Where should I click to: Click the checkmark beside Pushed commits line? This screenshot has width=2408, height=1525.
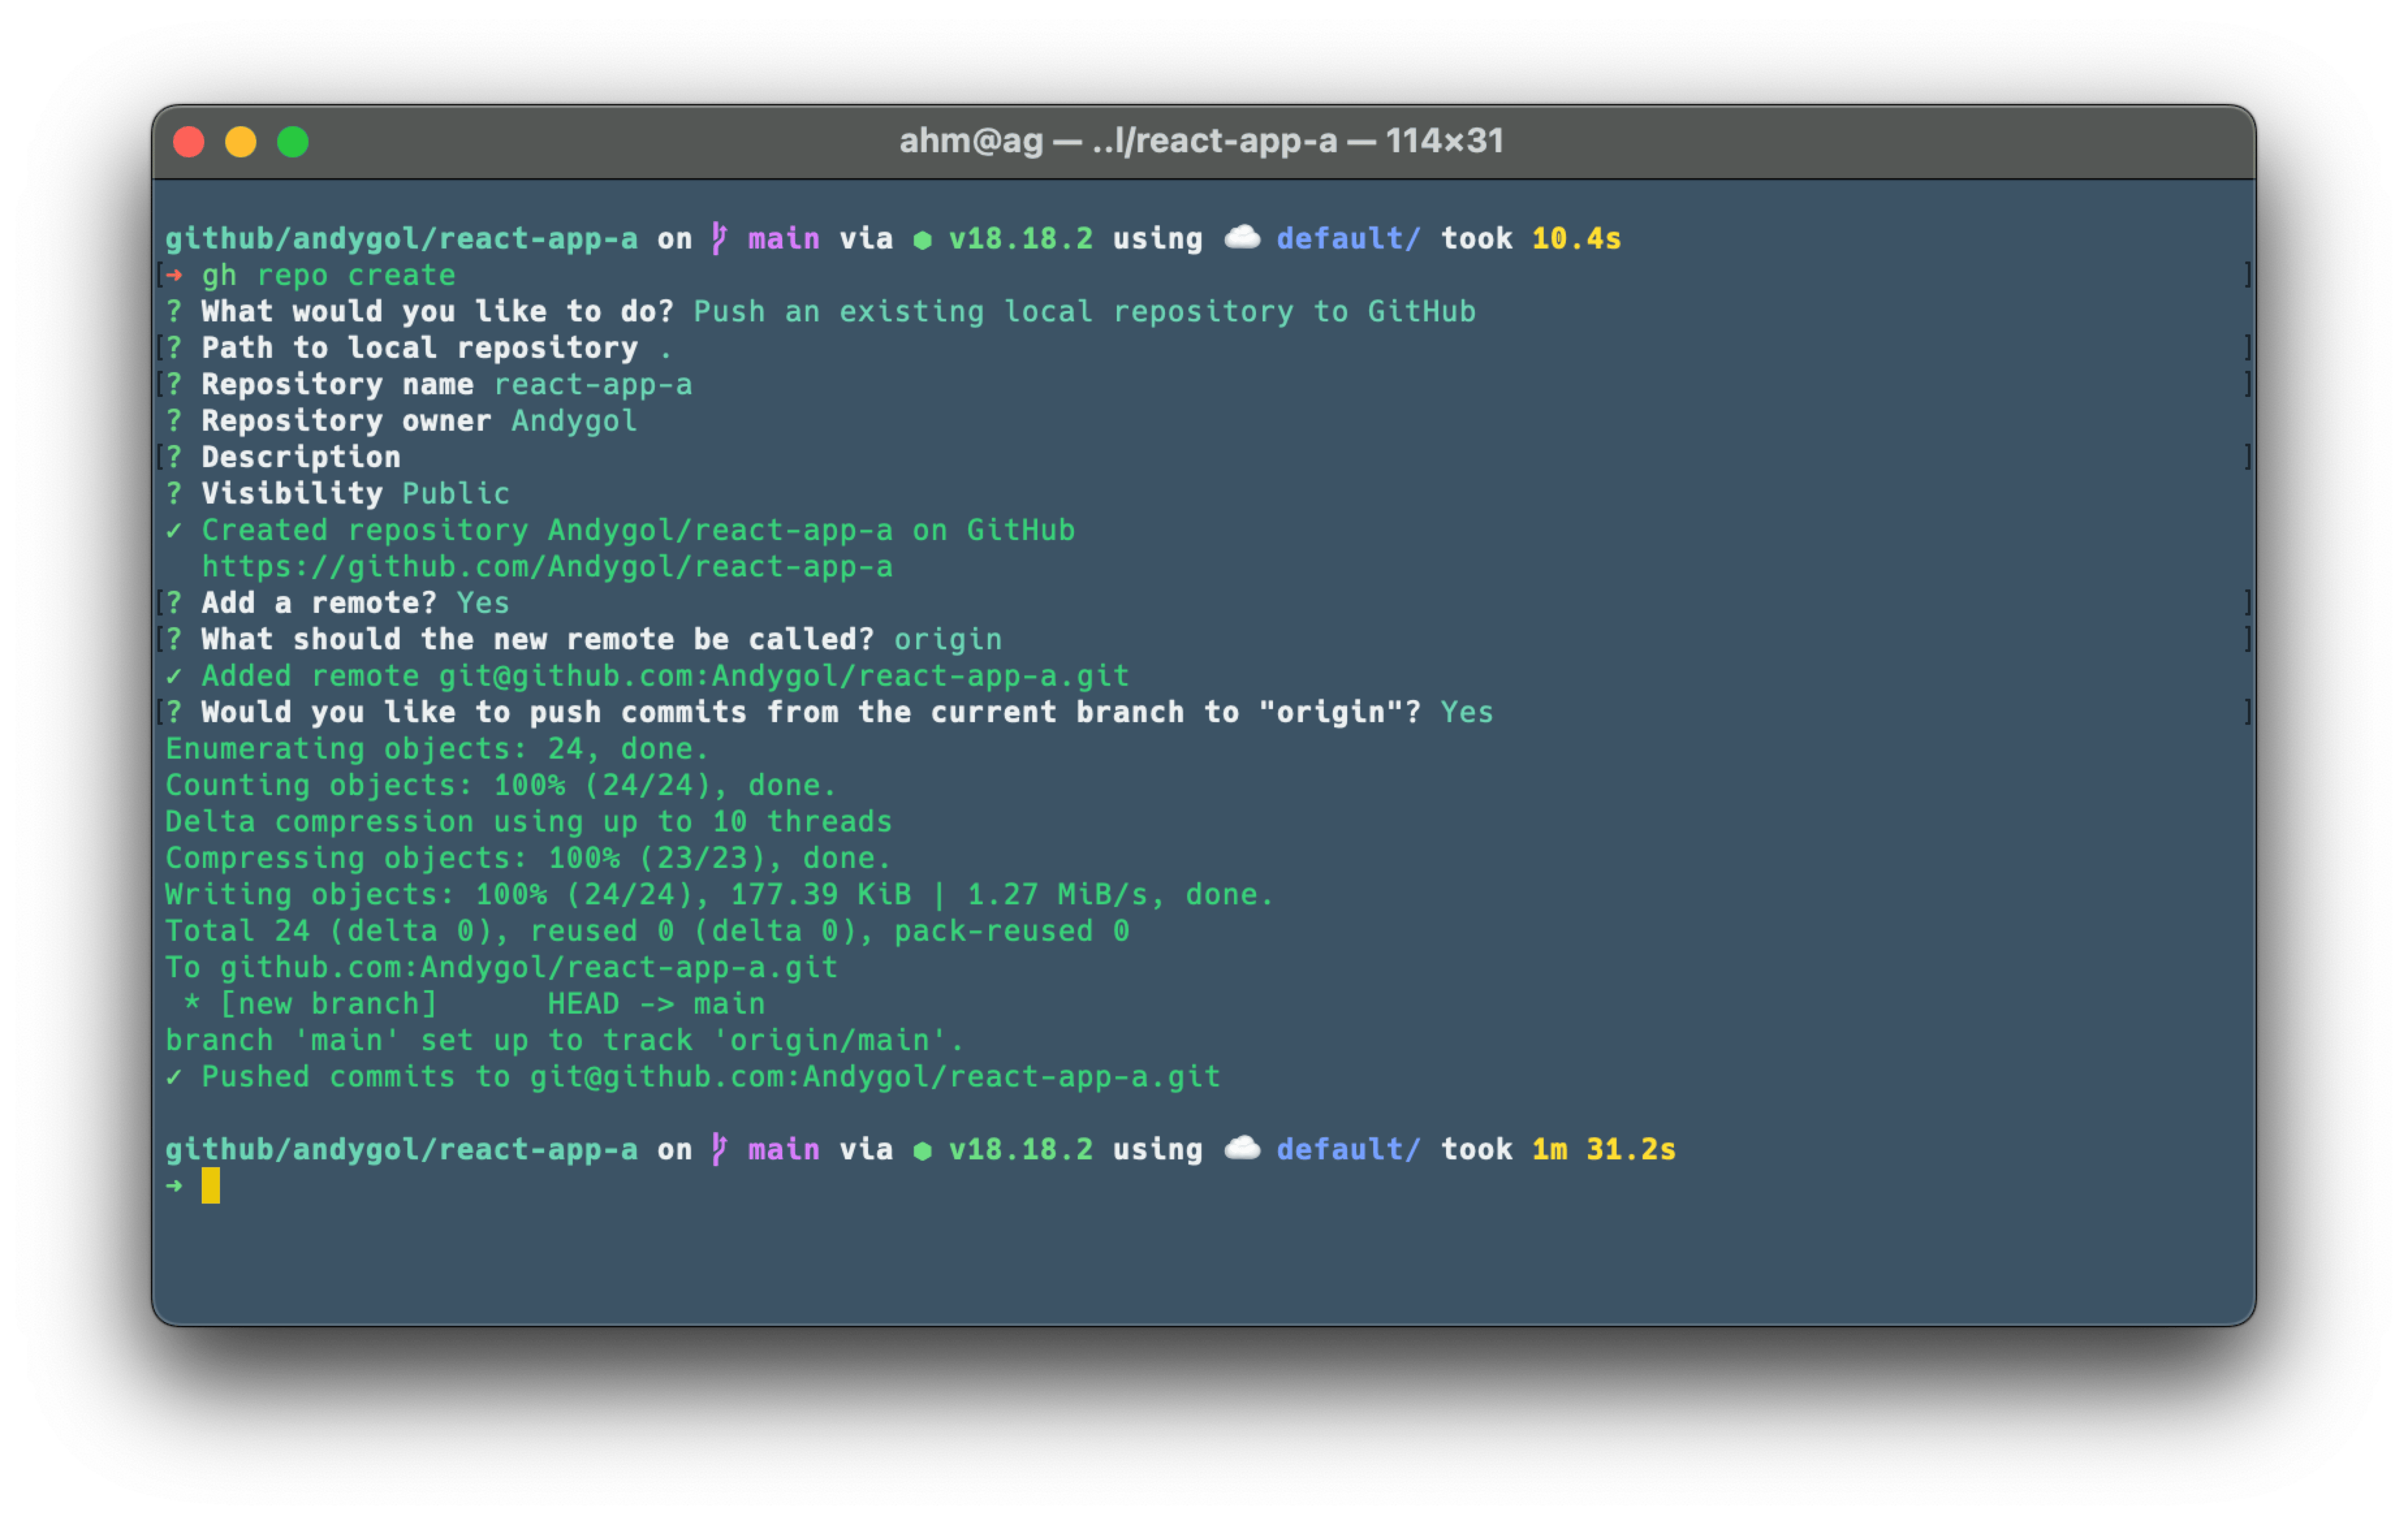tap(175, 1076)
